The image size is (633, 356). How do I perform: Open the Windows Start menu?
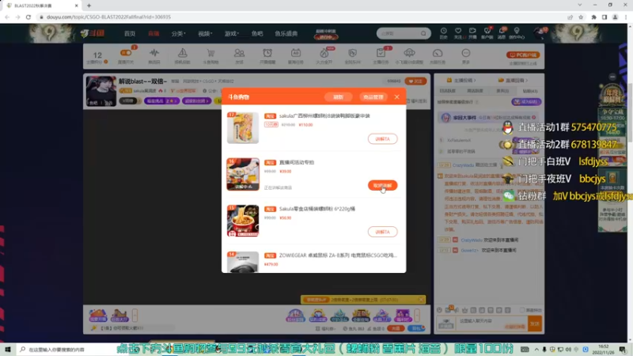[8, 349]
